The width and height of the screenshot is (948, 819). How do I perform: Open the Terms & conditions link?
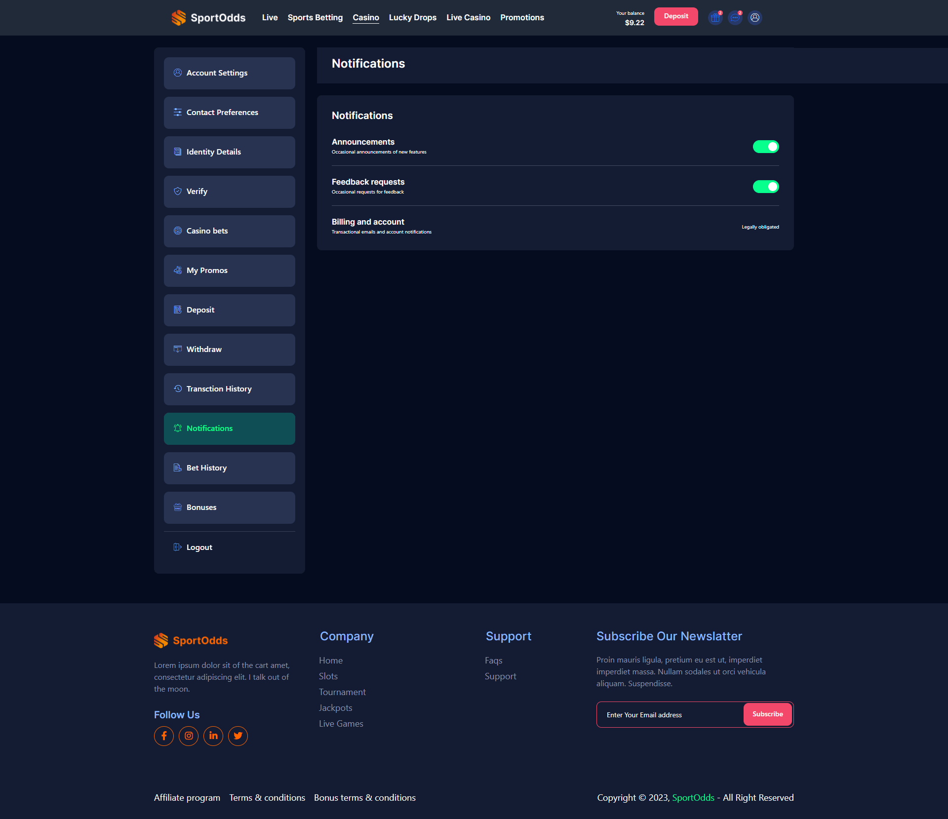point(267,798)
